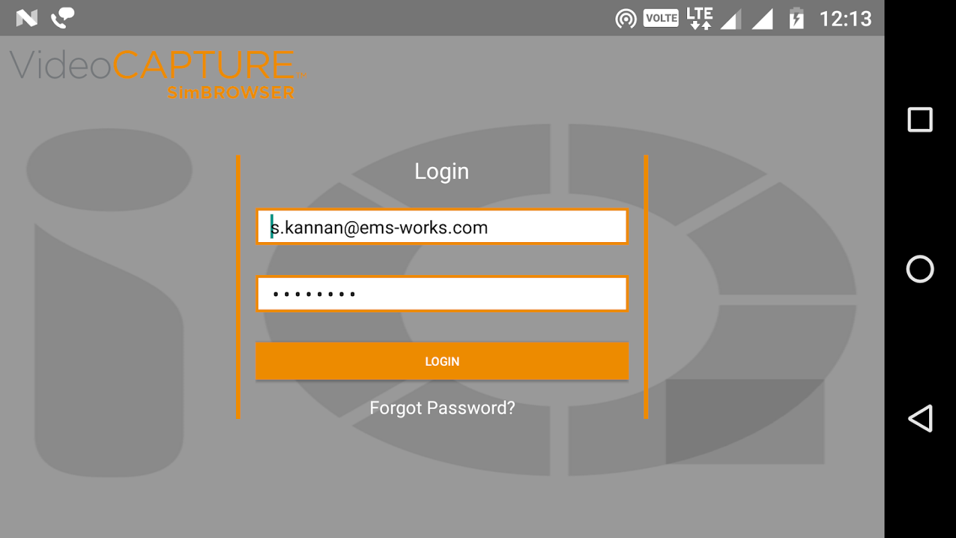Tap the hotspot icon in status bar
The height and width of the screenshot is (538, 956).
coord(626,19)
